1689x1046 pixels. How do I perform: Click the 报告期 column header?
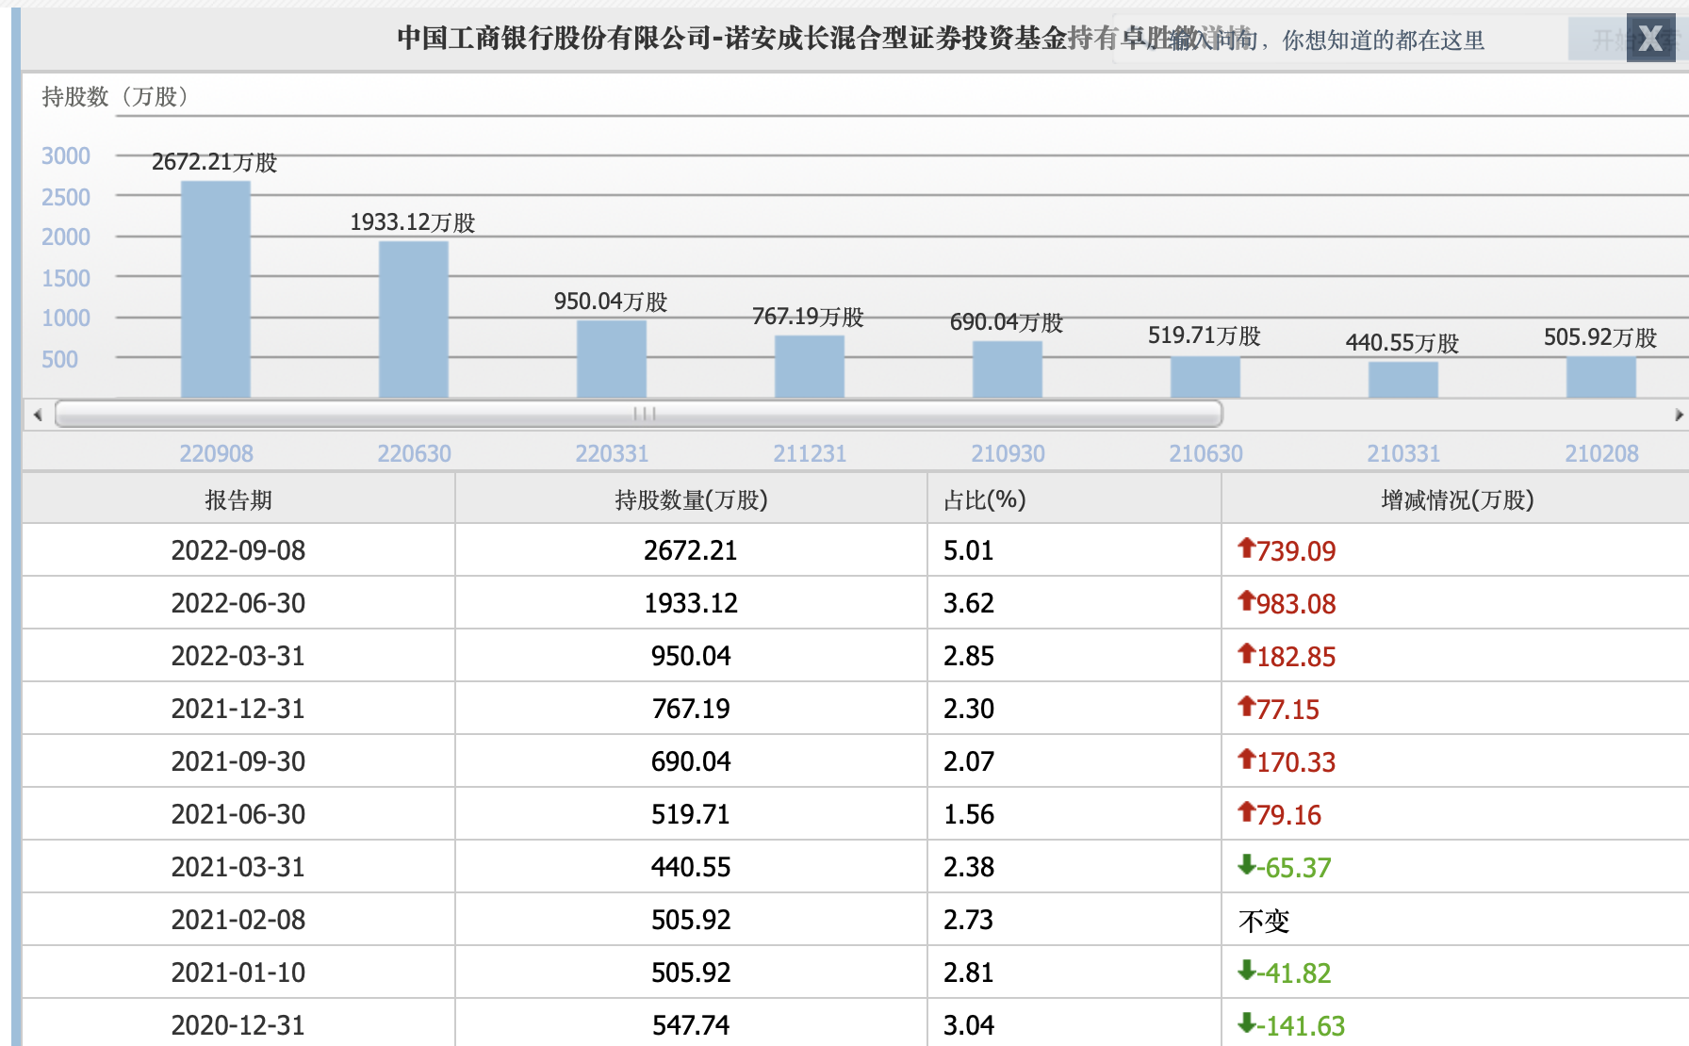pyautogui.click(x=238, y=499)
